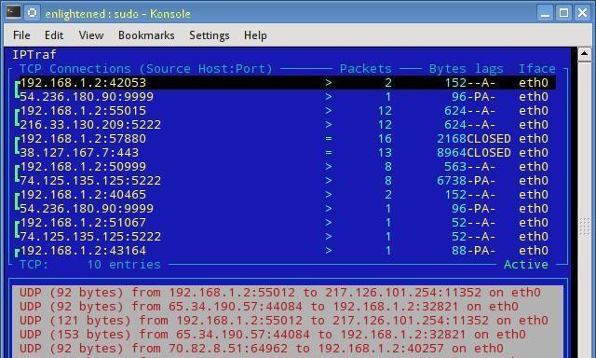Click the Konsole terminal icon in title bar
The image size is (596, 358).
coord(13,12)
